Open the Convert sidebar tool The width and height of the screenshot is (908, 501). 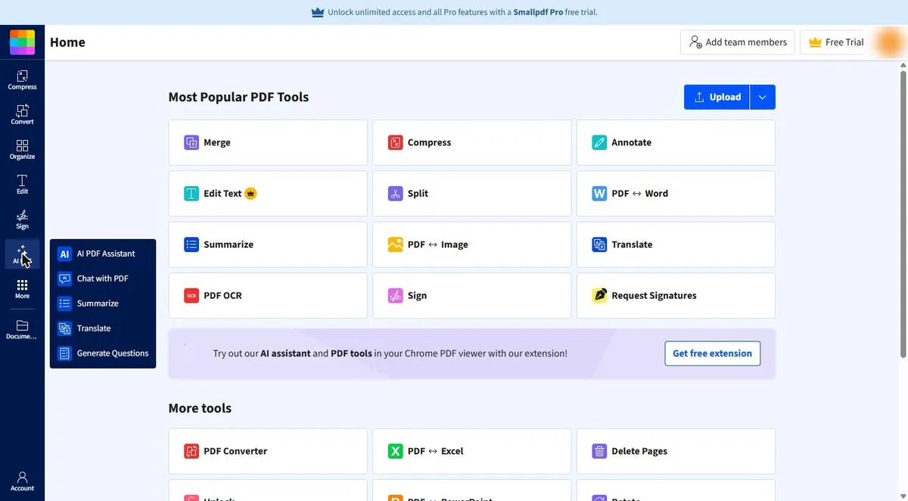(x=22, y=114)
